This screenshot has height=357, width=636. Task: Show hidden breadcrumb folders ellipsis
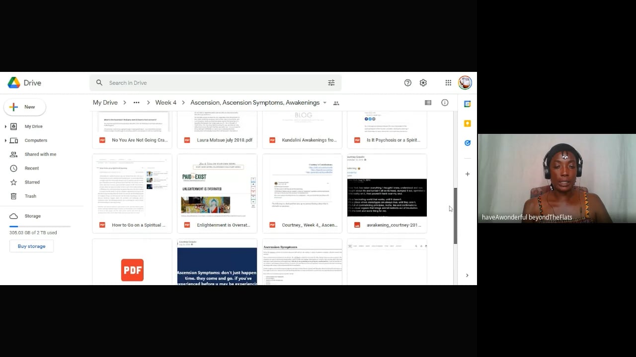click(x=136, y=103)
